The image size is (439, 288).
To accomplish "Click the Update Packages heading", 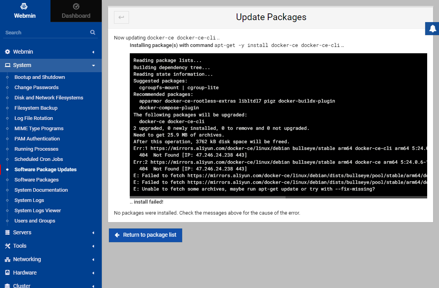I will pyautogui.click(x=271, y=17).
